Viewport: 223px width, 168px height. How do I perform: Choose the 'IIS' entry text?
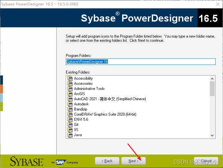point(76,129)
